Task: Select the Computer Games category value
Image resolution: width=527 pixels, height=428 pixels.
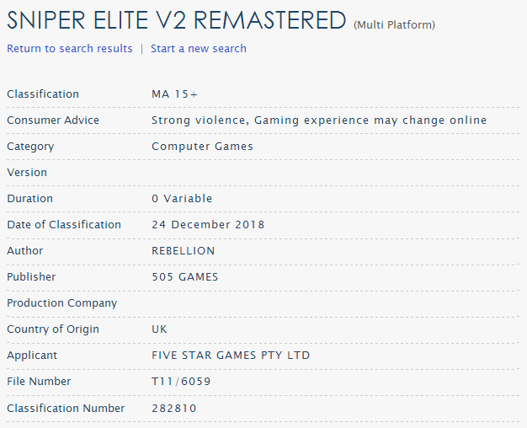Action: pyautogui.click(x=202, y=147)
